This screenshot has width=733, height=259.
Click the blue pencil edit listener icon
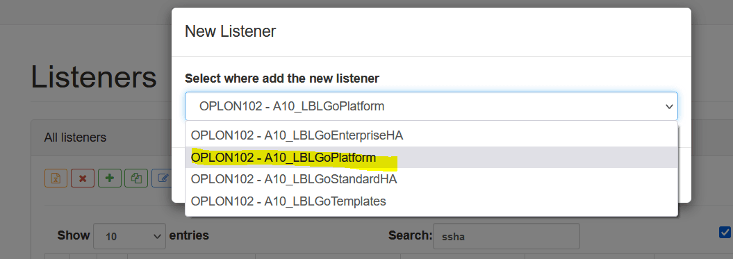click(162, 178)
